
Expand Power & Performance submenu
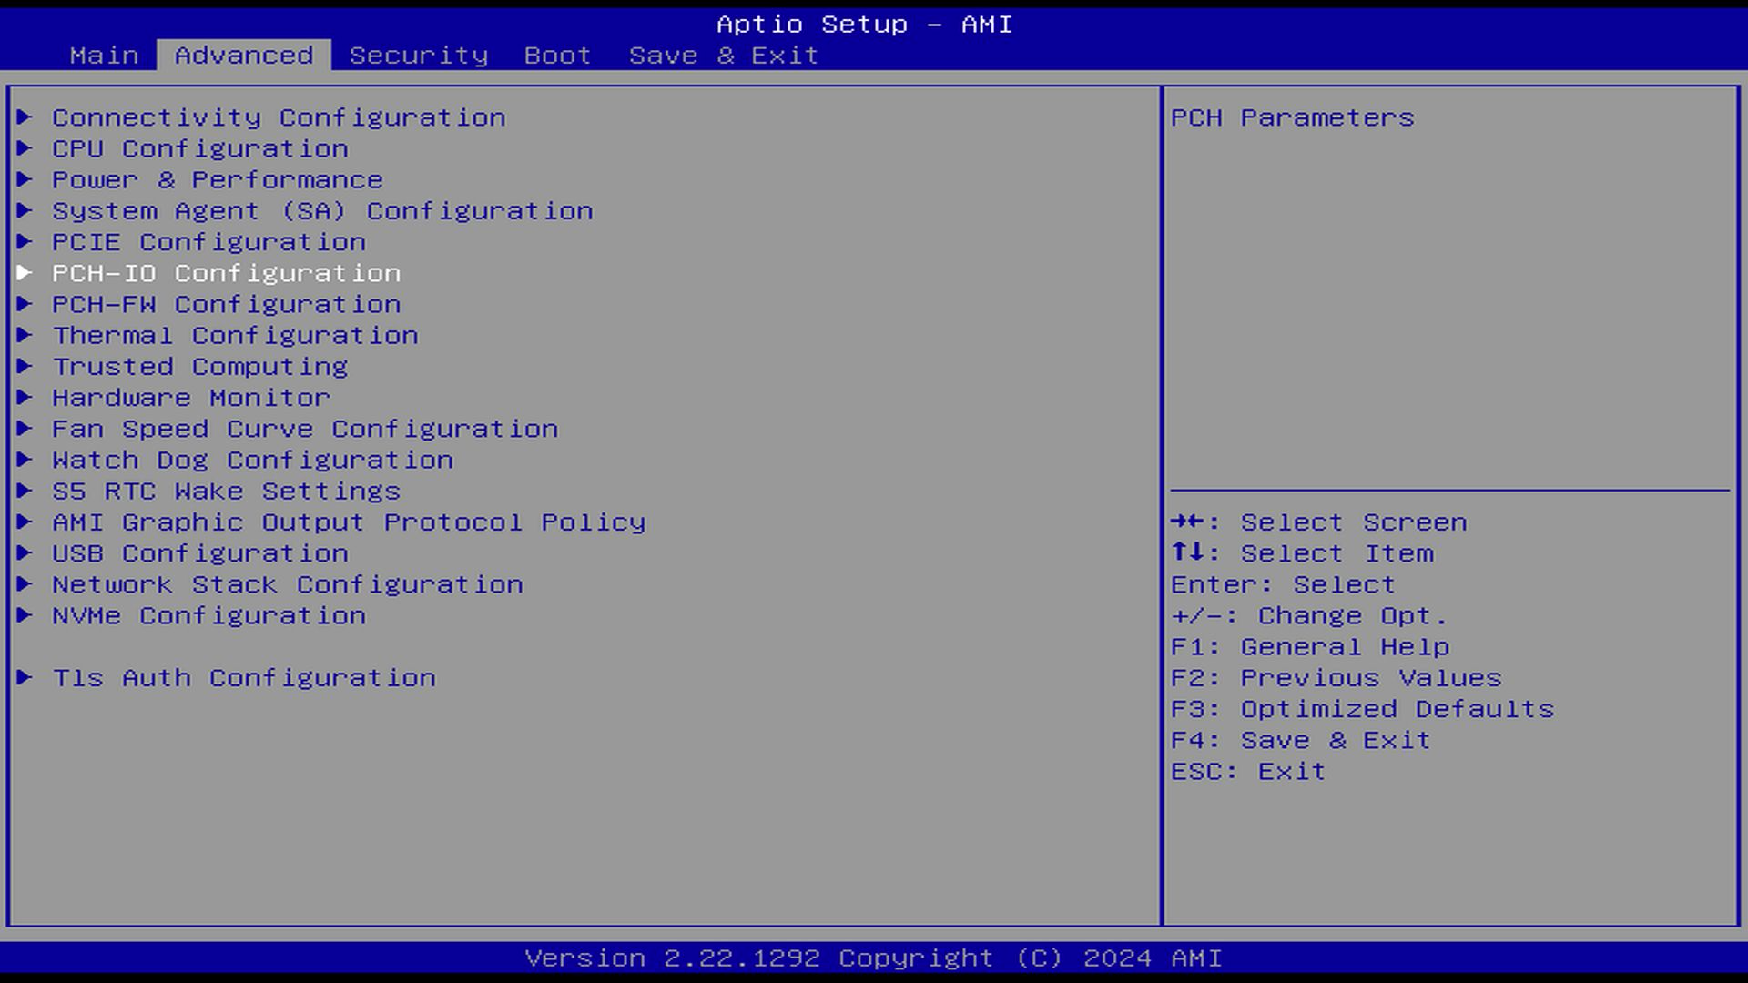coord(217,180)
